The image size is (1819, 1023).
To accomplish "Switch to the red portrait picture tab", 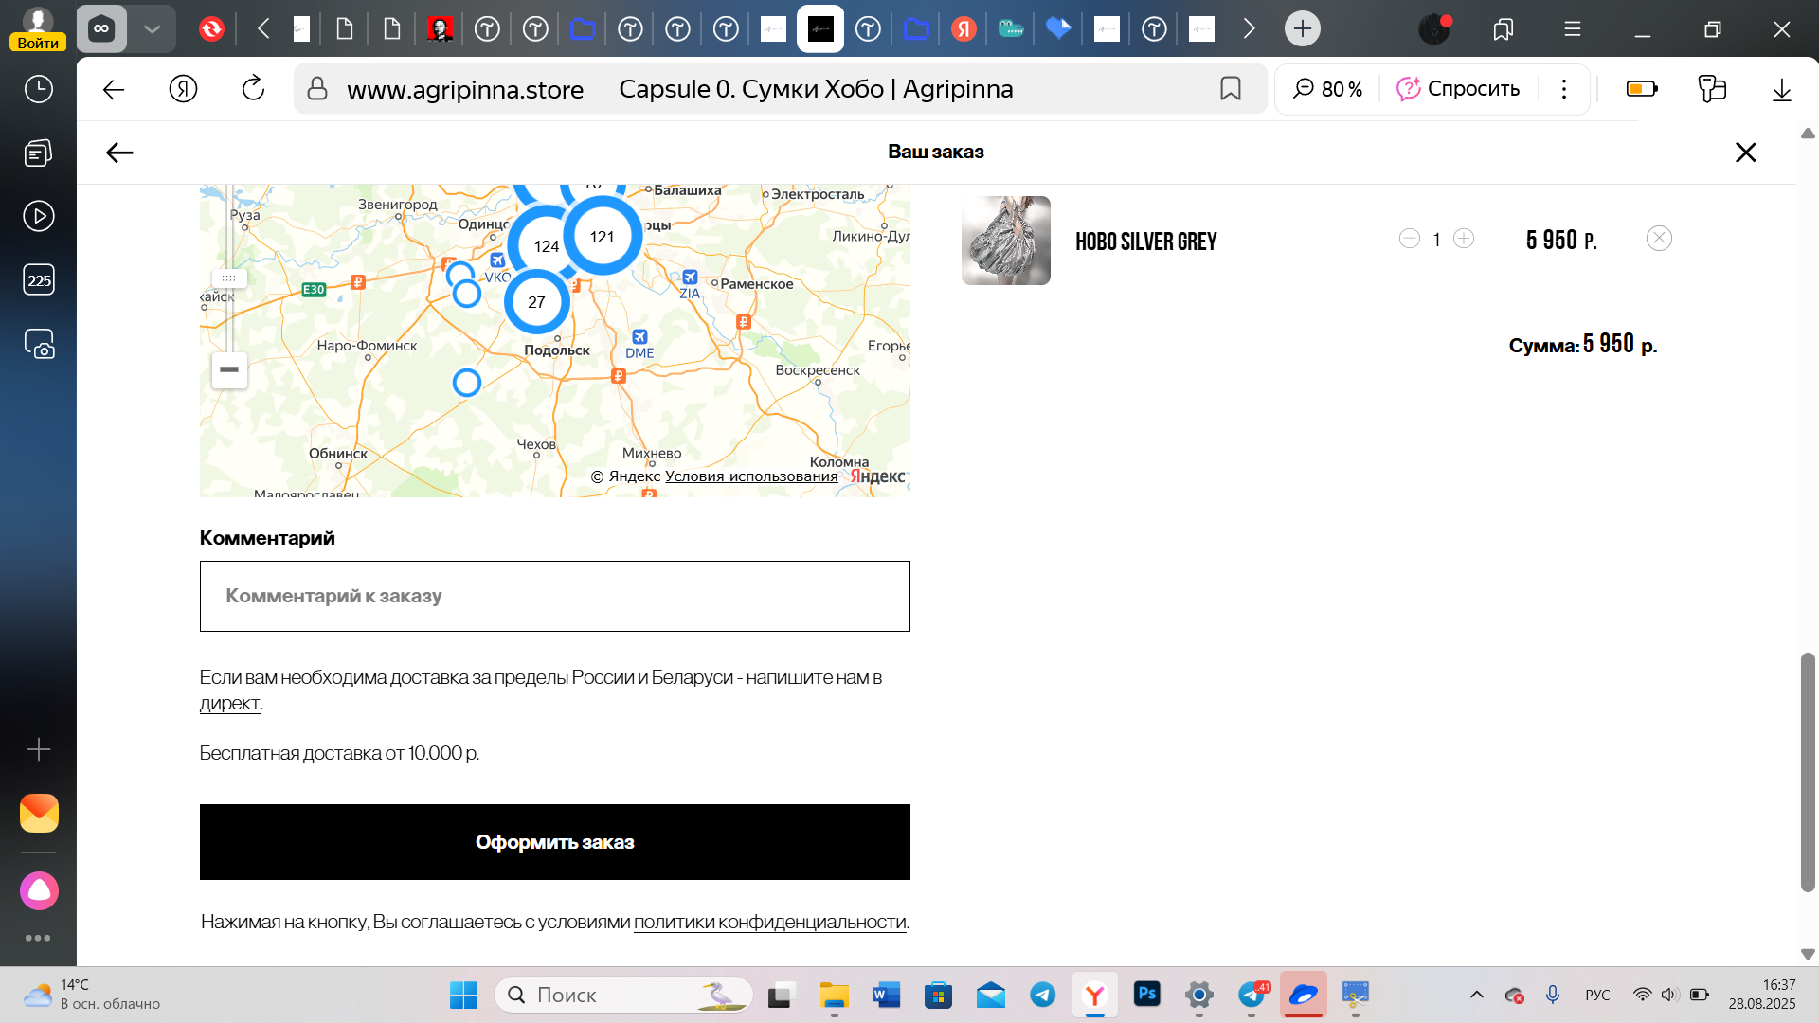I will click(x=440, y=29).
